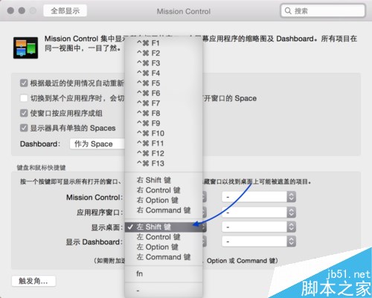Select the checked 左 Shift 键 item
The image size is (372, 298).
coord(164,227)
